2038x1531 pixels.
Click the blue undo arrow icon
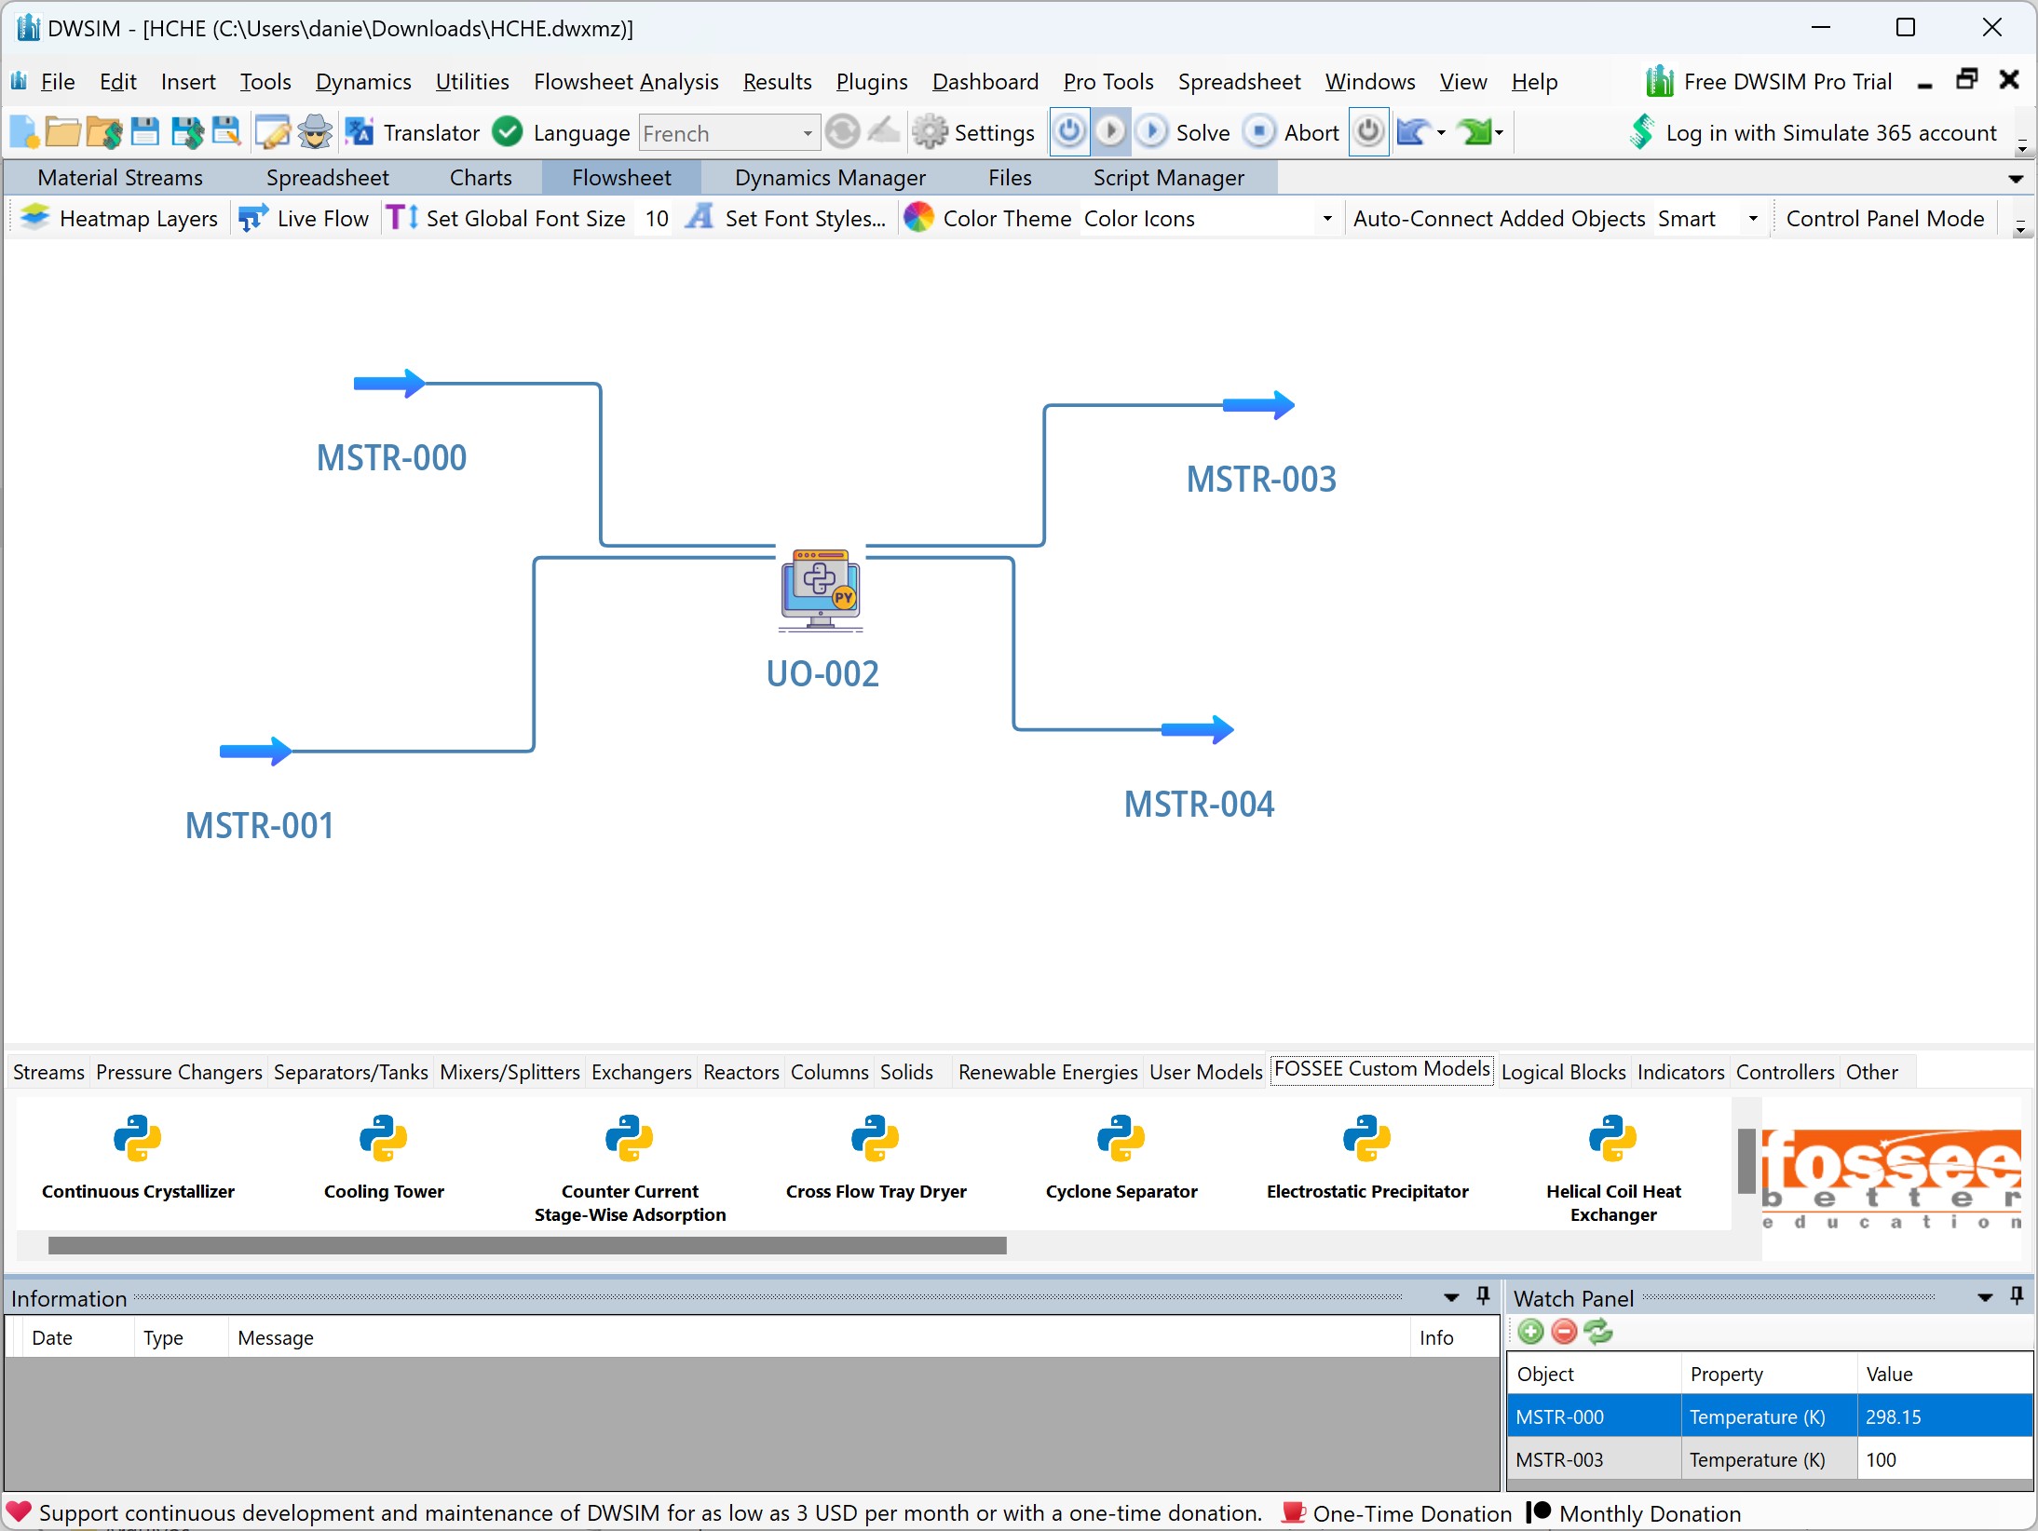pos(1412,132)
